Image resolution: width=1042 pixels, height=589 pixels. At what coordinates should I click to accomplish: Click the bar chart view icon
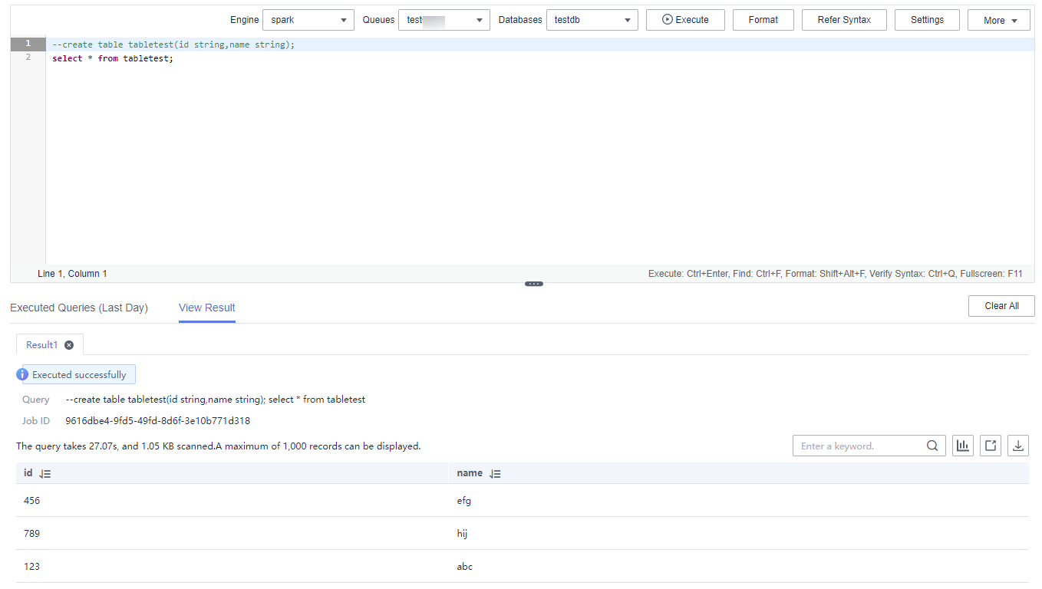(962, 446)
